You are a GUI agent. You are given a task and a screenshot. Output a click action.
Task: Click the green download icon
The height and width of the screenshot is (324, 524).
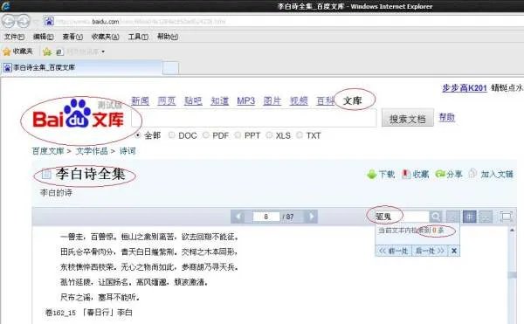[372, 175]
